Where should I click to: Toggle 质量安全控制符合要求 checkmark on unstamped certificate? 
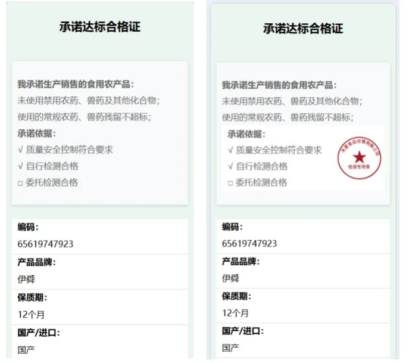(x=21, y=150)
